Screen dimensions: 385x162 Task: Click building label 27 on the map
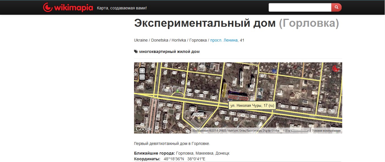(321, 109)
